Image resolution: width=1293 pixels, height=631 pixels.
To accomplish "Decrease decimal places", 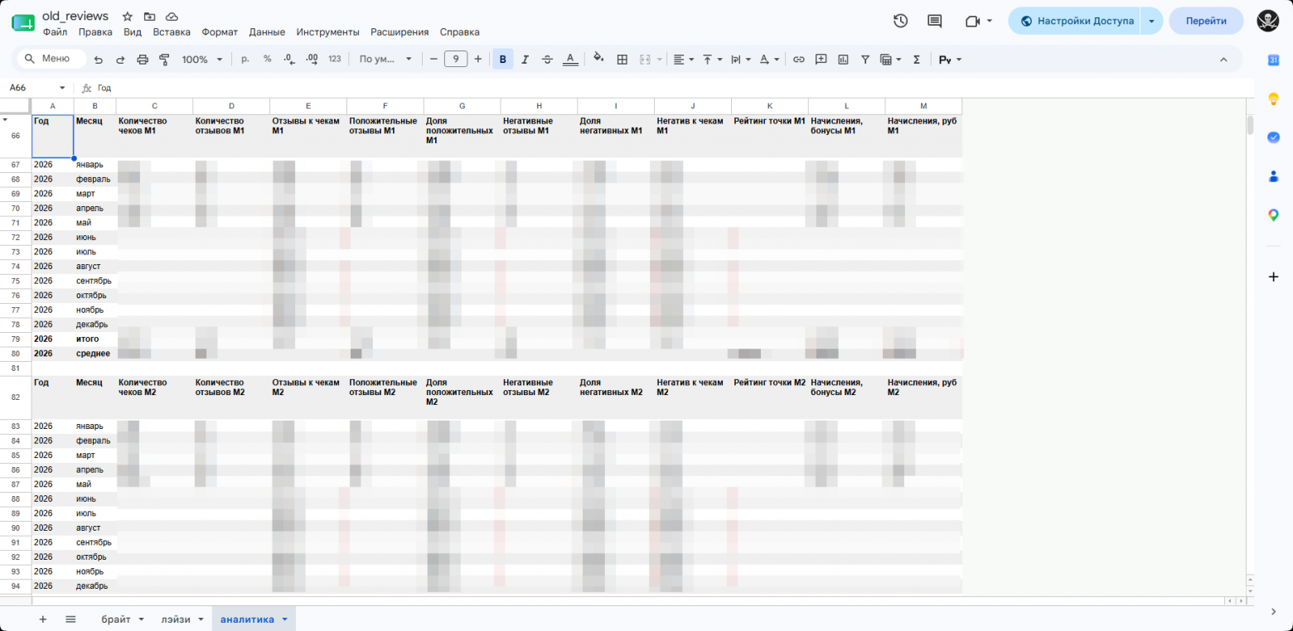I will click(x=288, y=59).
